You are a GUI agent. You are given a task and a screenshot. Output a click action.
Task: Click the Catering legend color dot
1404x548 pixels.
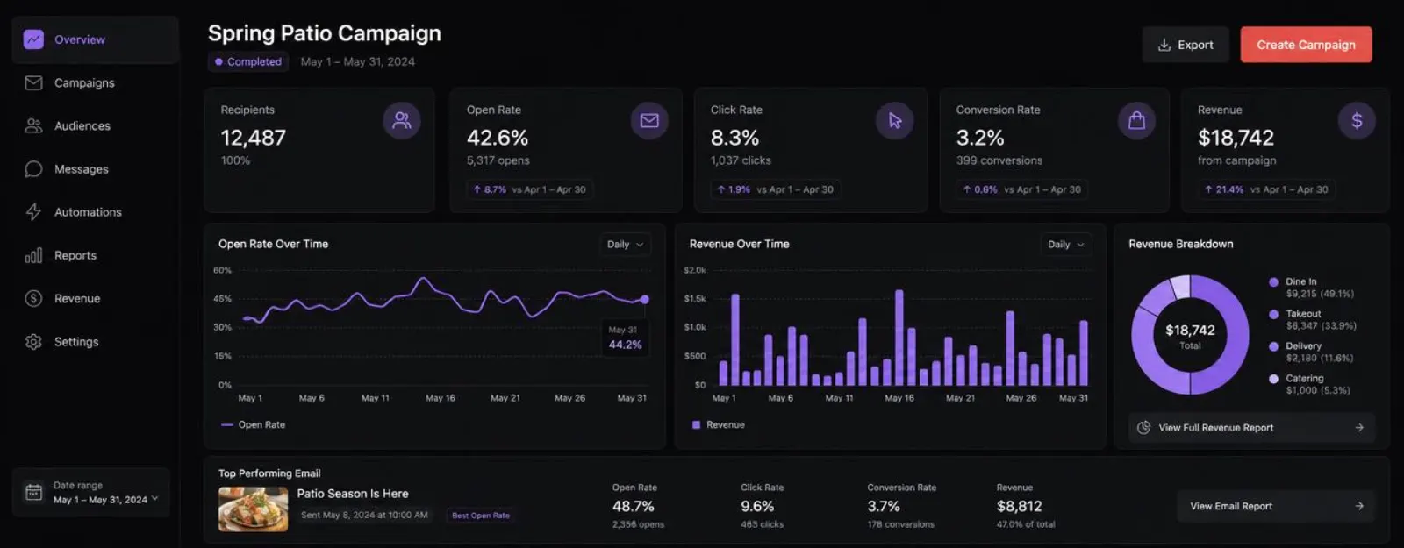tap(1273, 379)
